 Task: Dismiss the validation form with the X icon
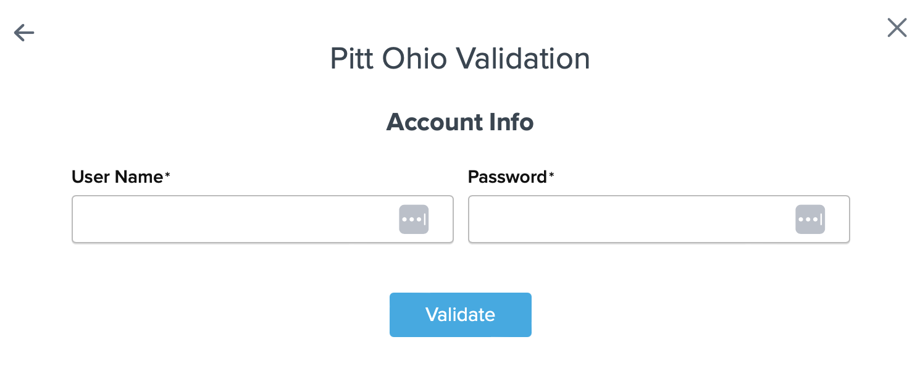click(x=897, y=28)
